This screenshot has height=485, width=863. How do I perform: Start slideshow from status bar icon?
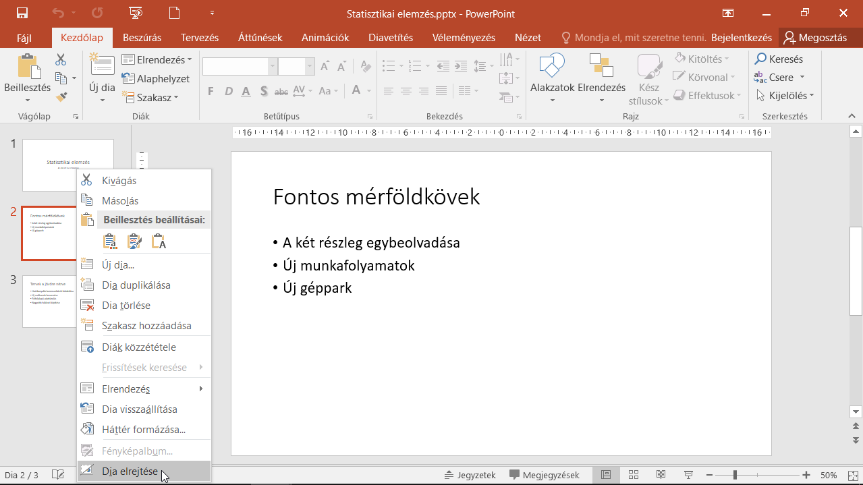point(688,475)
